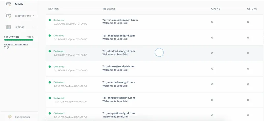Click the emails this month count 119
This screenshot has height=121, width=264.
(x=6, y=48)
